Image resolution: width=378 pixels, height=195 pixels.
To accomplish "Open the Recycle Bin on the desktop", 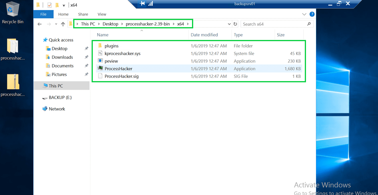I will (x=13, y=10).
